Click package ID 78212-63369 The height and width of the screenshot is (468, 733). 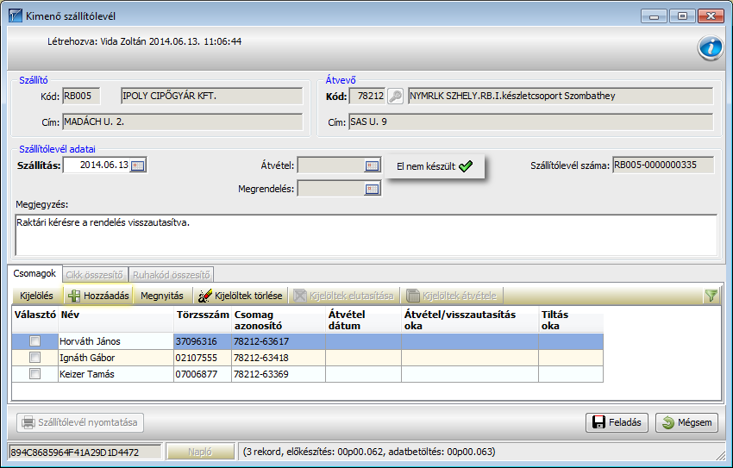tap(279, 374)
